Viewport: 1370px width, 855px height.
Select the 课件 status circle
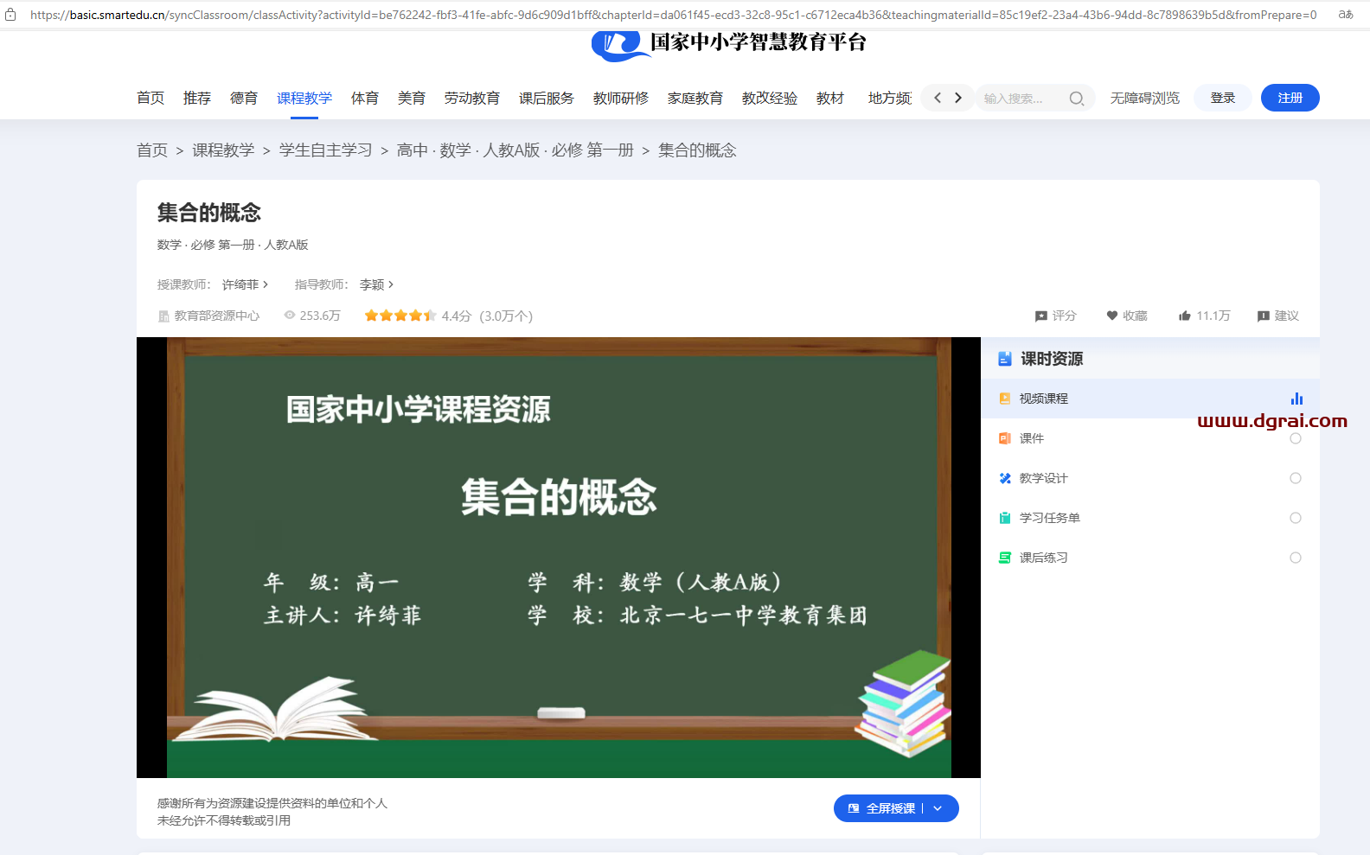1296,438
